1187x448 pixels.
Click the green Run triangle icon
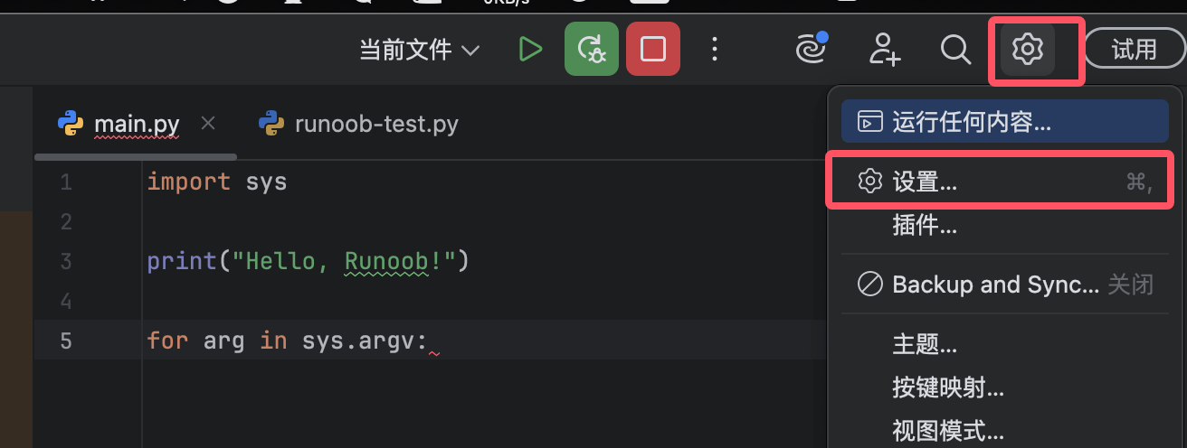pyautogui.click(x=530, y=49)
